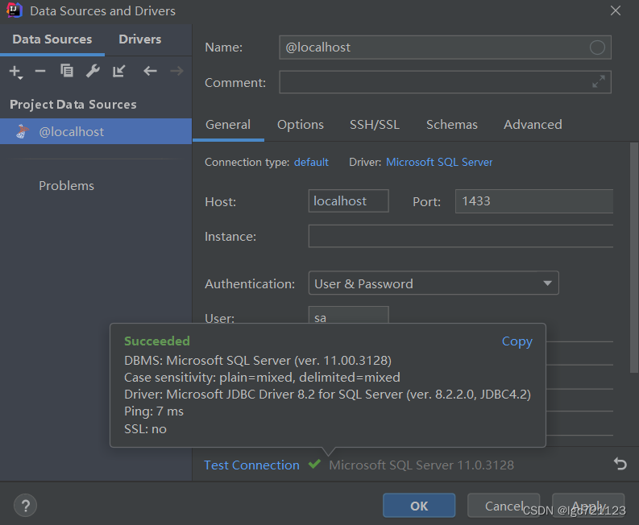Click the Cancel button

point(504,506)
